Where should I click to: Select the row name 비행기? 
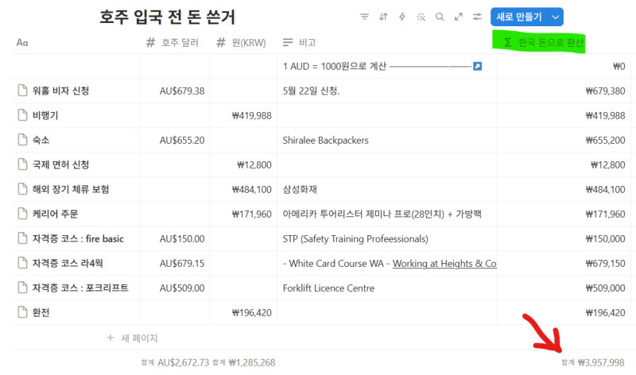45,115
